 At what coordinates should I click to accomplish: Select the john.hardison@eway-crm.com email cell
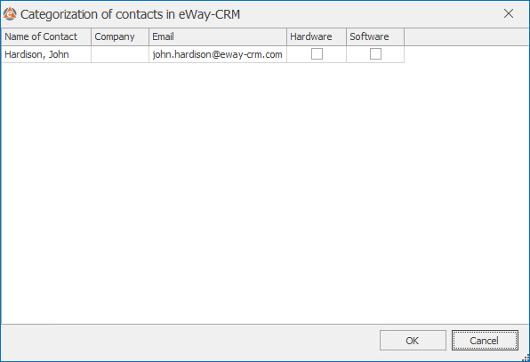click(x=218, y=54)
